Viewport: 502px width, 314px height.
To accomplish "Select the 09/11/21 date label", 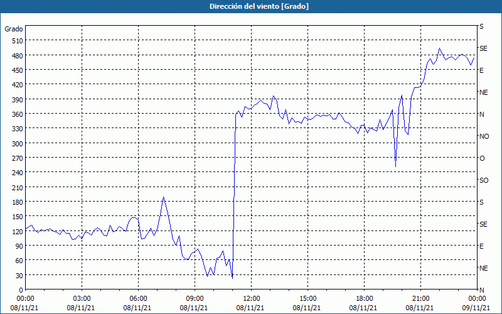I will 477,308.
